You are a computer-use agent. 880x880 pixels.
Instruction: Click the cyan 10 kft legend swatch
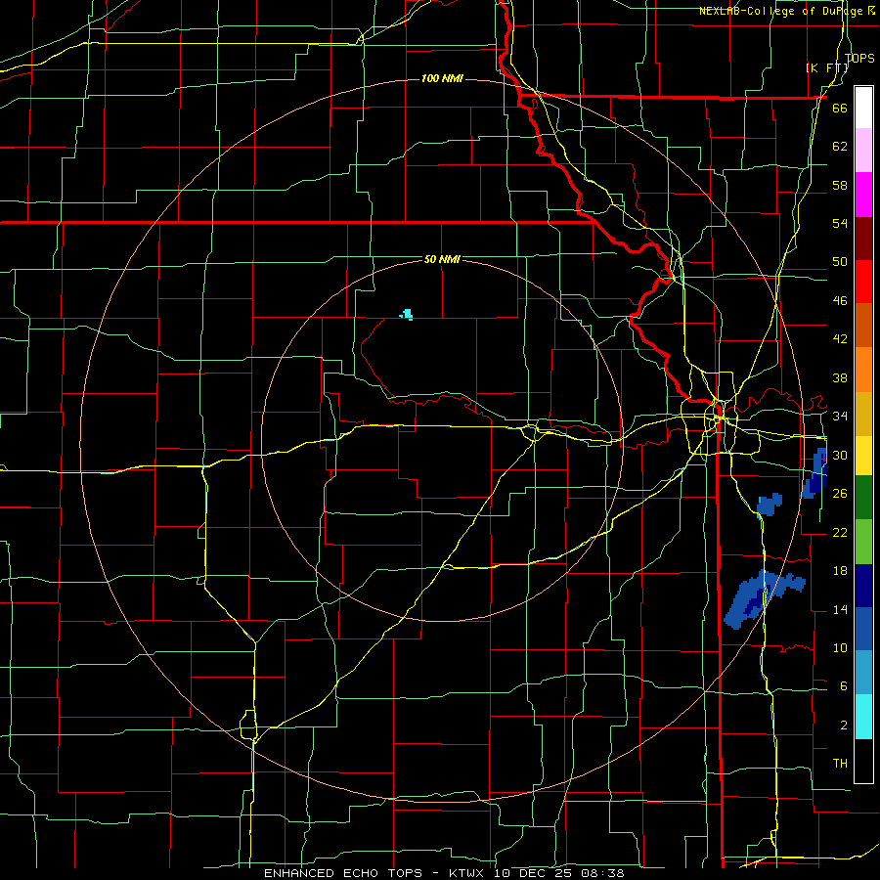click(x=863, y=717)
